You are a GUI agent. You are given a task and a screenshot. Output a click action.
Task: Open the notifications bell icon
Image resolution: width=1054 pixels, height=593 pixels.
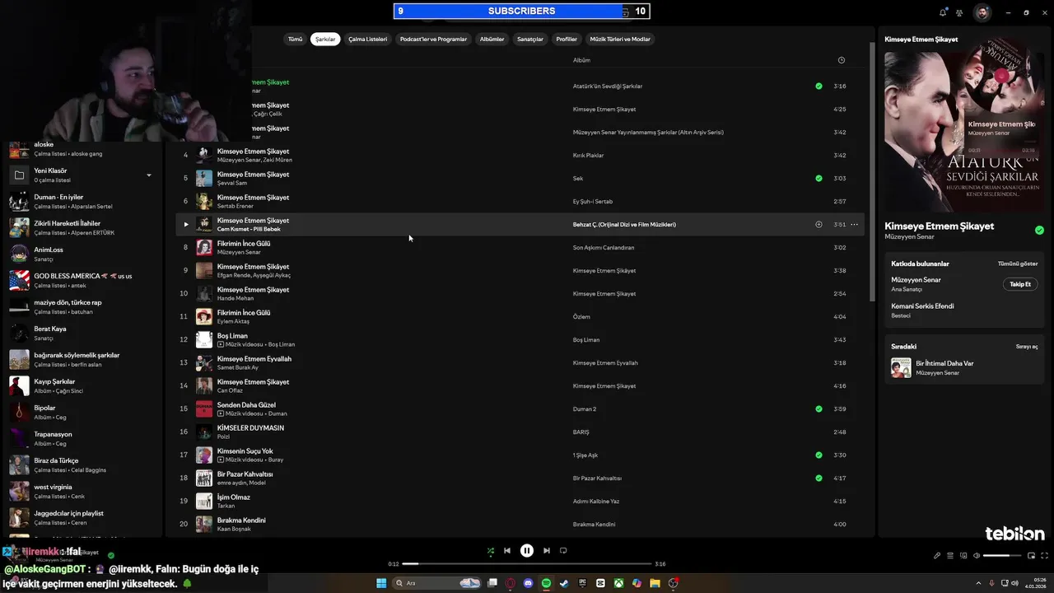pos(943,12)
